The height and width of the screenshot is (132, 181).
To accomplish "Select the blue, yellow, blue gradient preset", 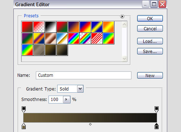I will click(97, 27).
